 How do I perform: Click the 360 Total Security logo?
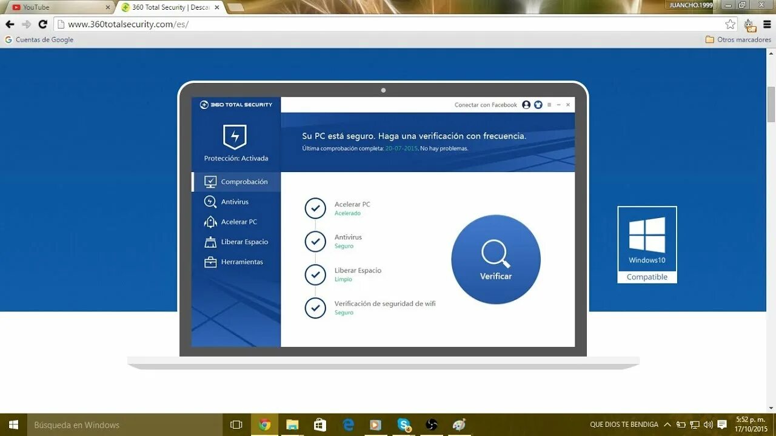[x=236, y=105]
